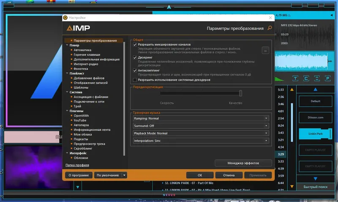
Task: Click the Передискретизация quality slider handle
Action: (240, 93)
